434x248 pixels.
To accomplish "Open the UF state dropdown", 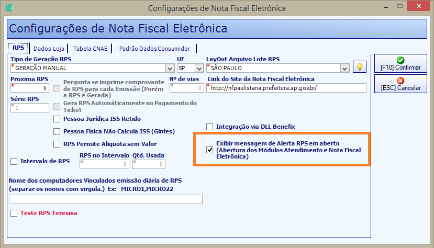I will [199, 68].
